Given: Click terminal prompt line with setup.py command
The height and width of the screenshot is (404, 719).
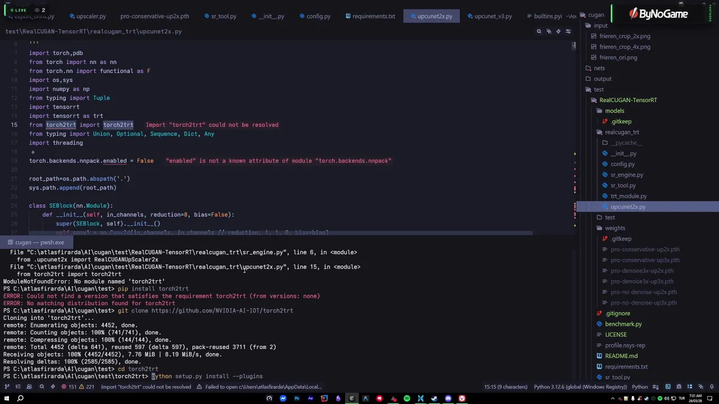Looking at the screenshot, I should pos(133,377).
